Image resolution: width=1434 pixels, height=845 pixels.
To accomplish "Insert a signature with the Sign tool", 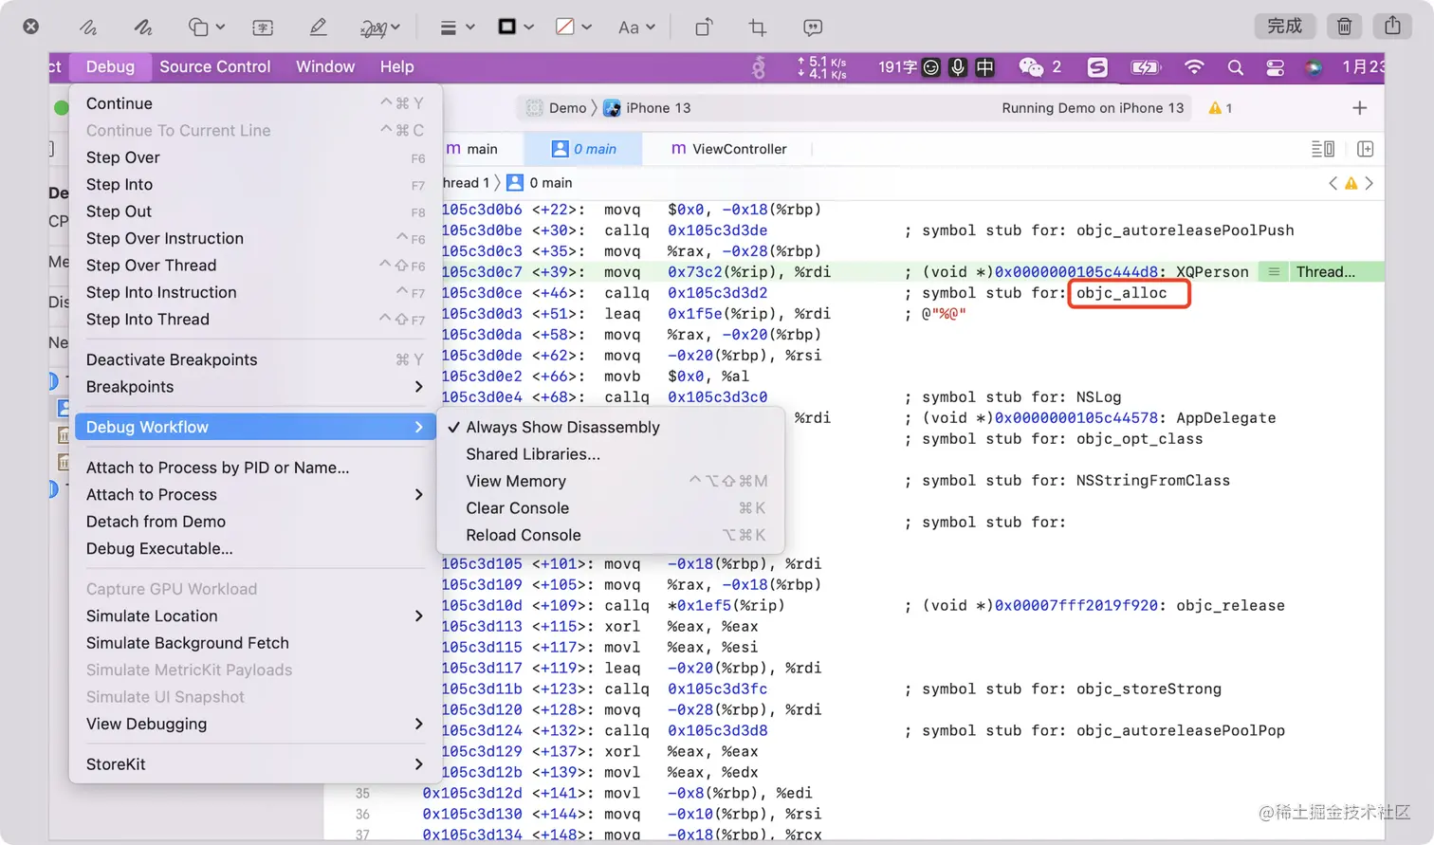I will coord(373,27).
